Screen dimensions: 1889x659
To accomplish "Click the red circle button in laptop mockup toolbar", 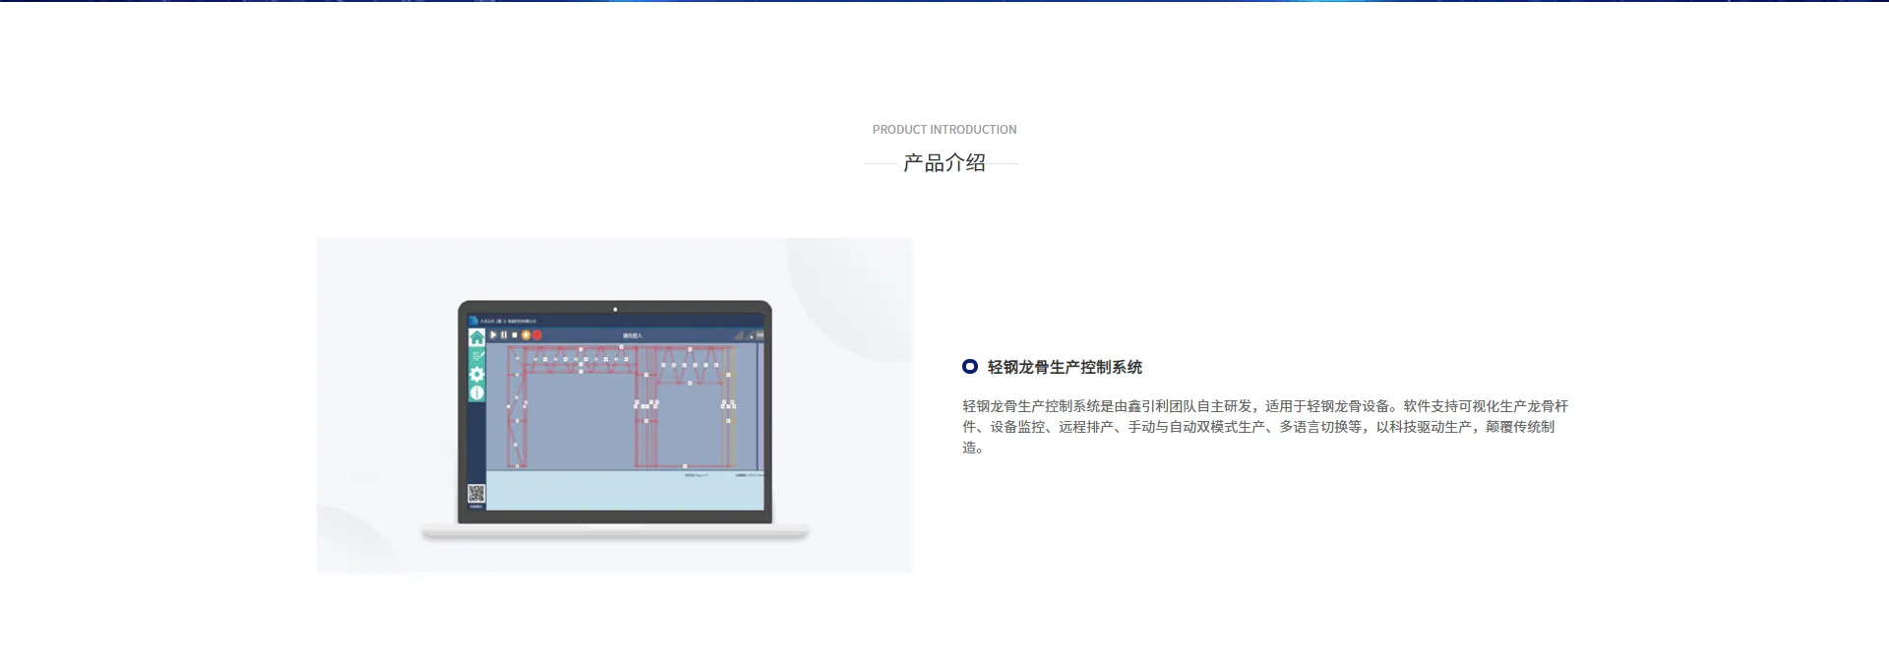I will 537,335.
